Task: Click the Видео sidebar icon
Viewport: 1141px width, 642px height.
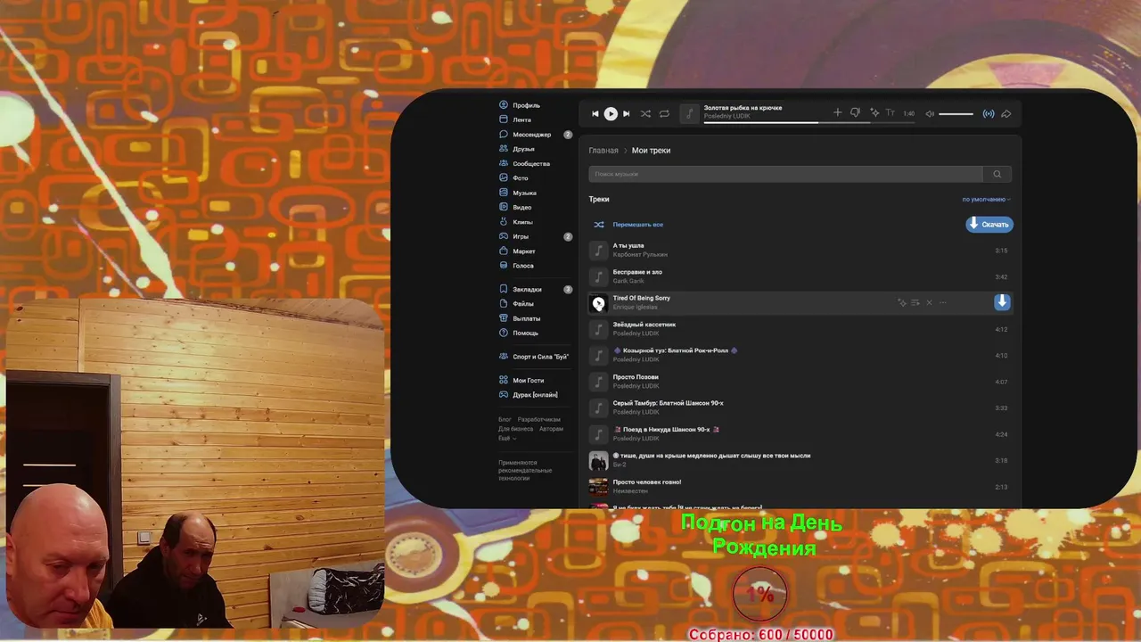Action: click(504, 207)
